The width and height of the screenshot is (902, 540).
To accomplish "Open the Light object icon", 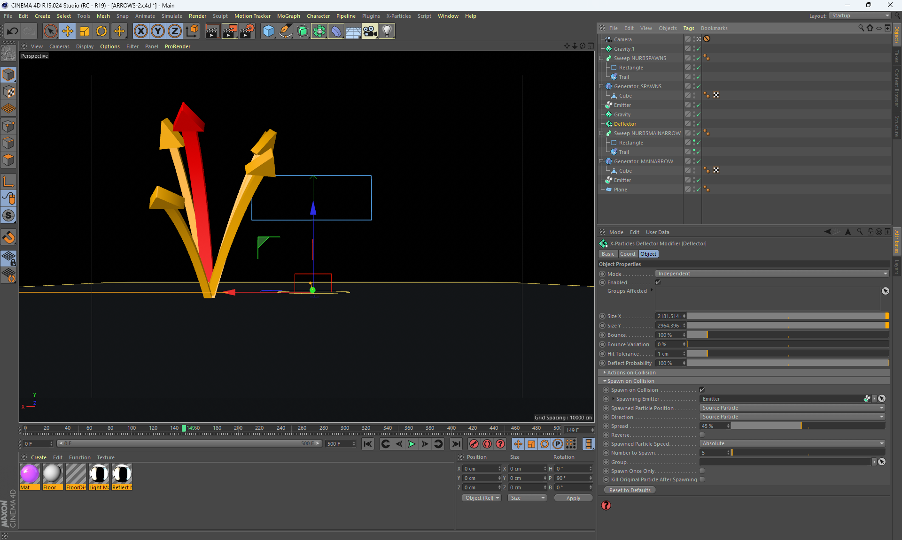I will coord(387,31).
